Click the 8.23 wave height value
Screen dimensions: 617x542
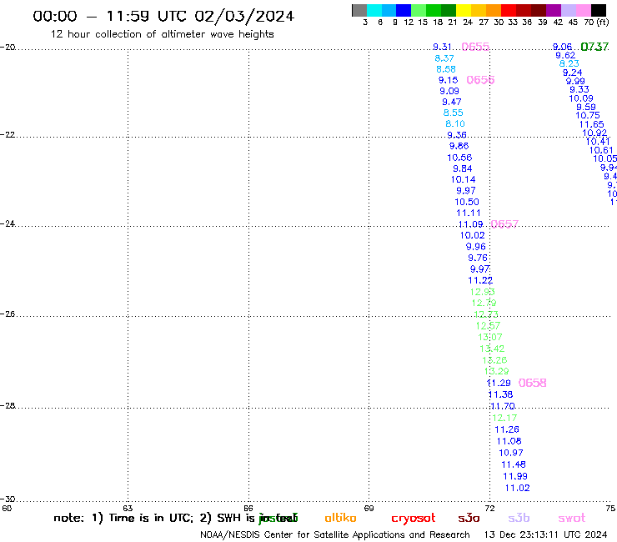569,63
